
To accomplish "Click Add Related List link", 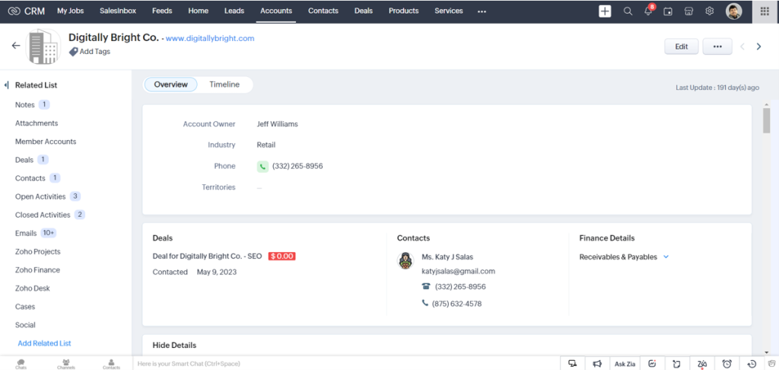I will click(x=44, y=343).
